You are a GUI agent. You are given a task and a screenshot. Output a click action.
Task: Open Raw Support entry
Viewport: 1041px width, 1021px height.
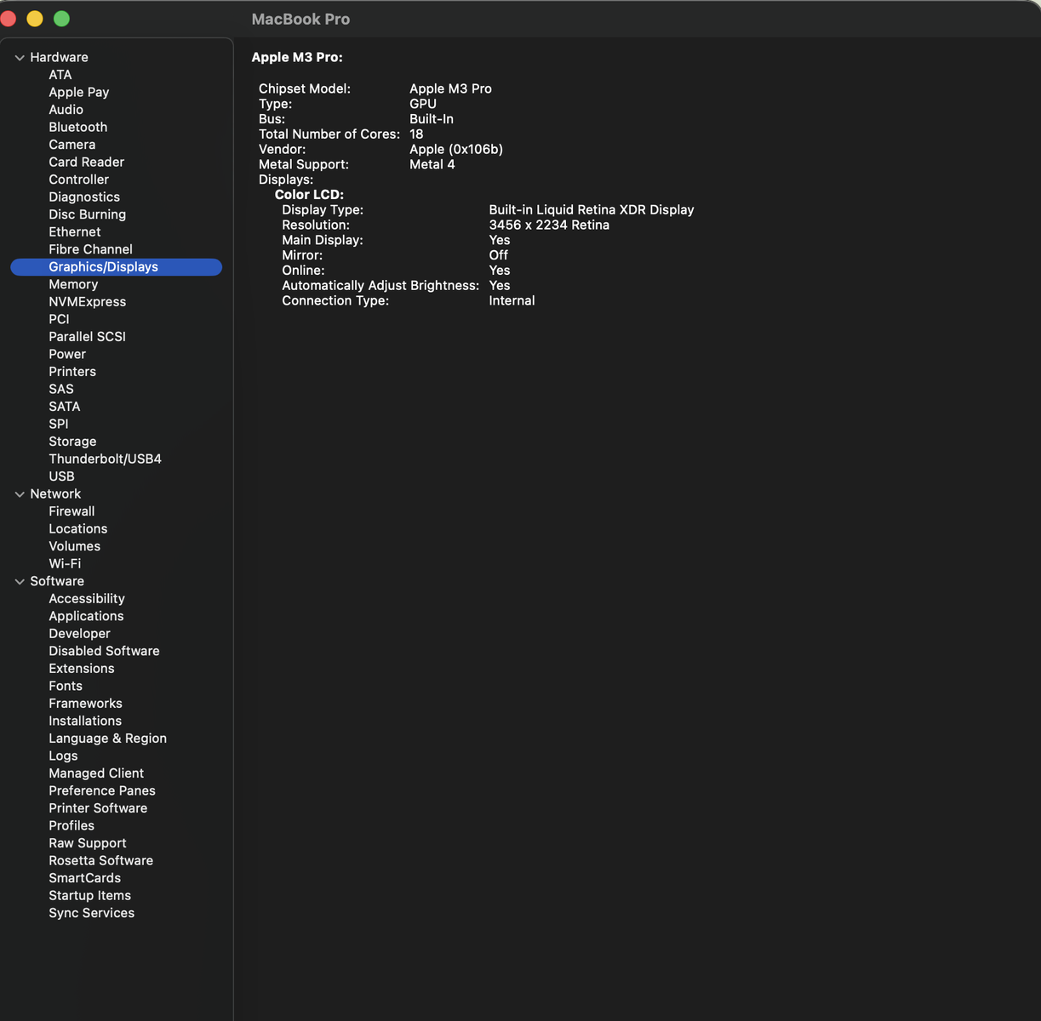(88, 843)
